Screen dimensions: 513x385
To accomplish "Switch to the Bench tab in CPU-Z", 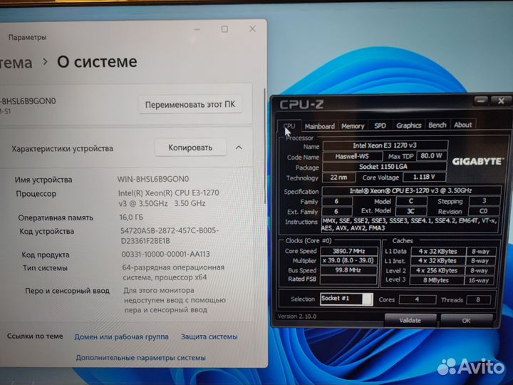I will pyautogui.click(x=437, y=125).
